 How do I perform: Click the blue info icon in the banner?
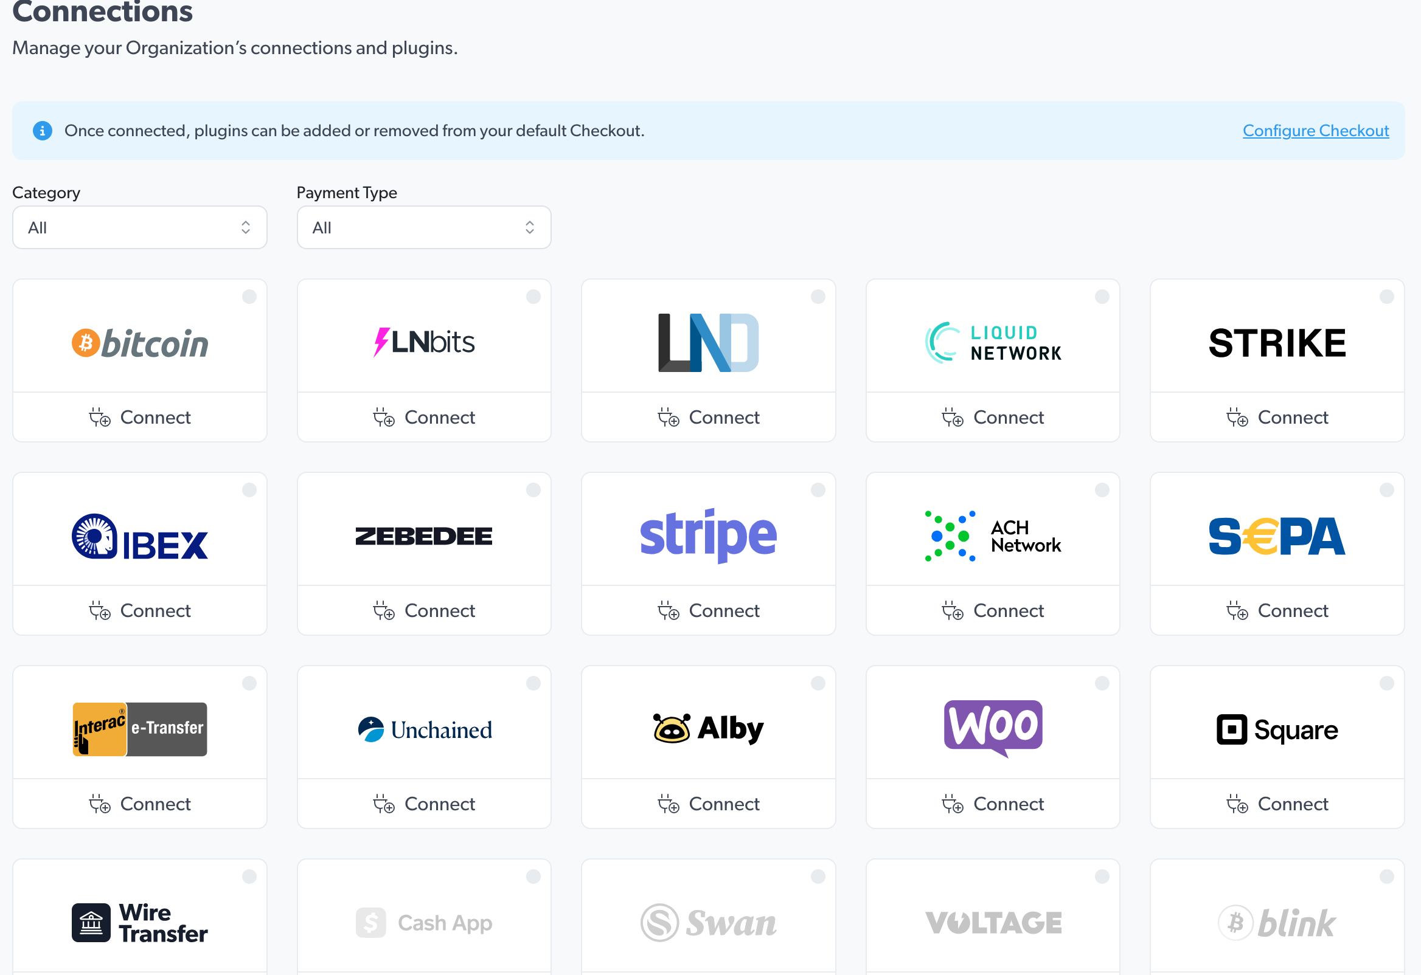pos(42,131)
